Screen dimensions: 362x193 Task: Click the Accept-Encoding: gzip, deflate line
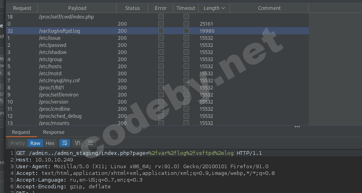pyautogui.click(x=63, y=187)
